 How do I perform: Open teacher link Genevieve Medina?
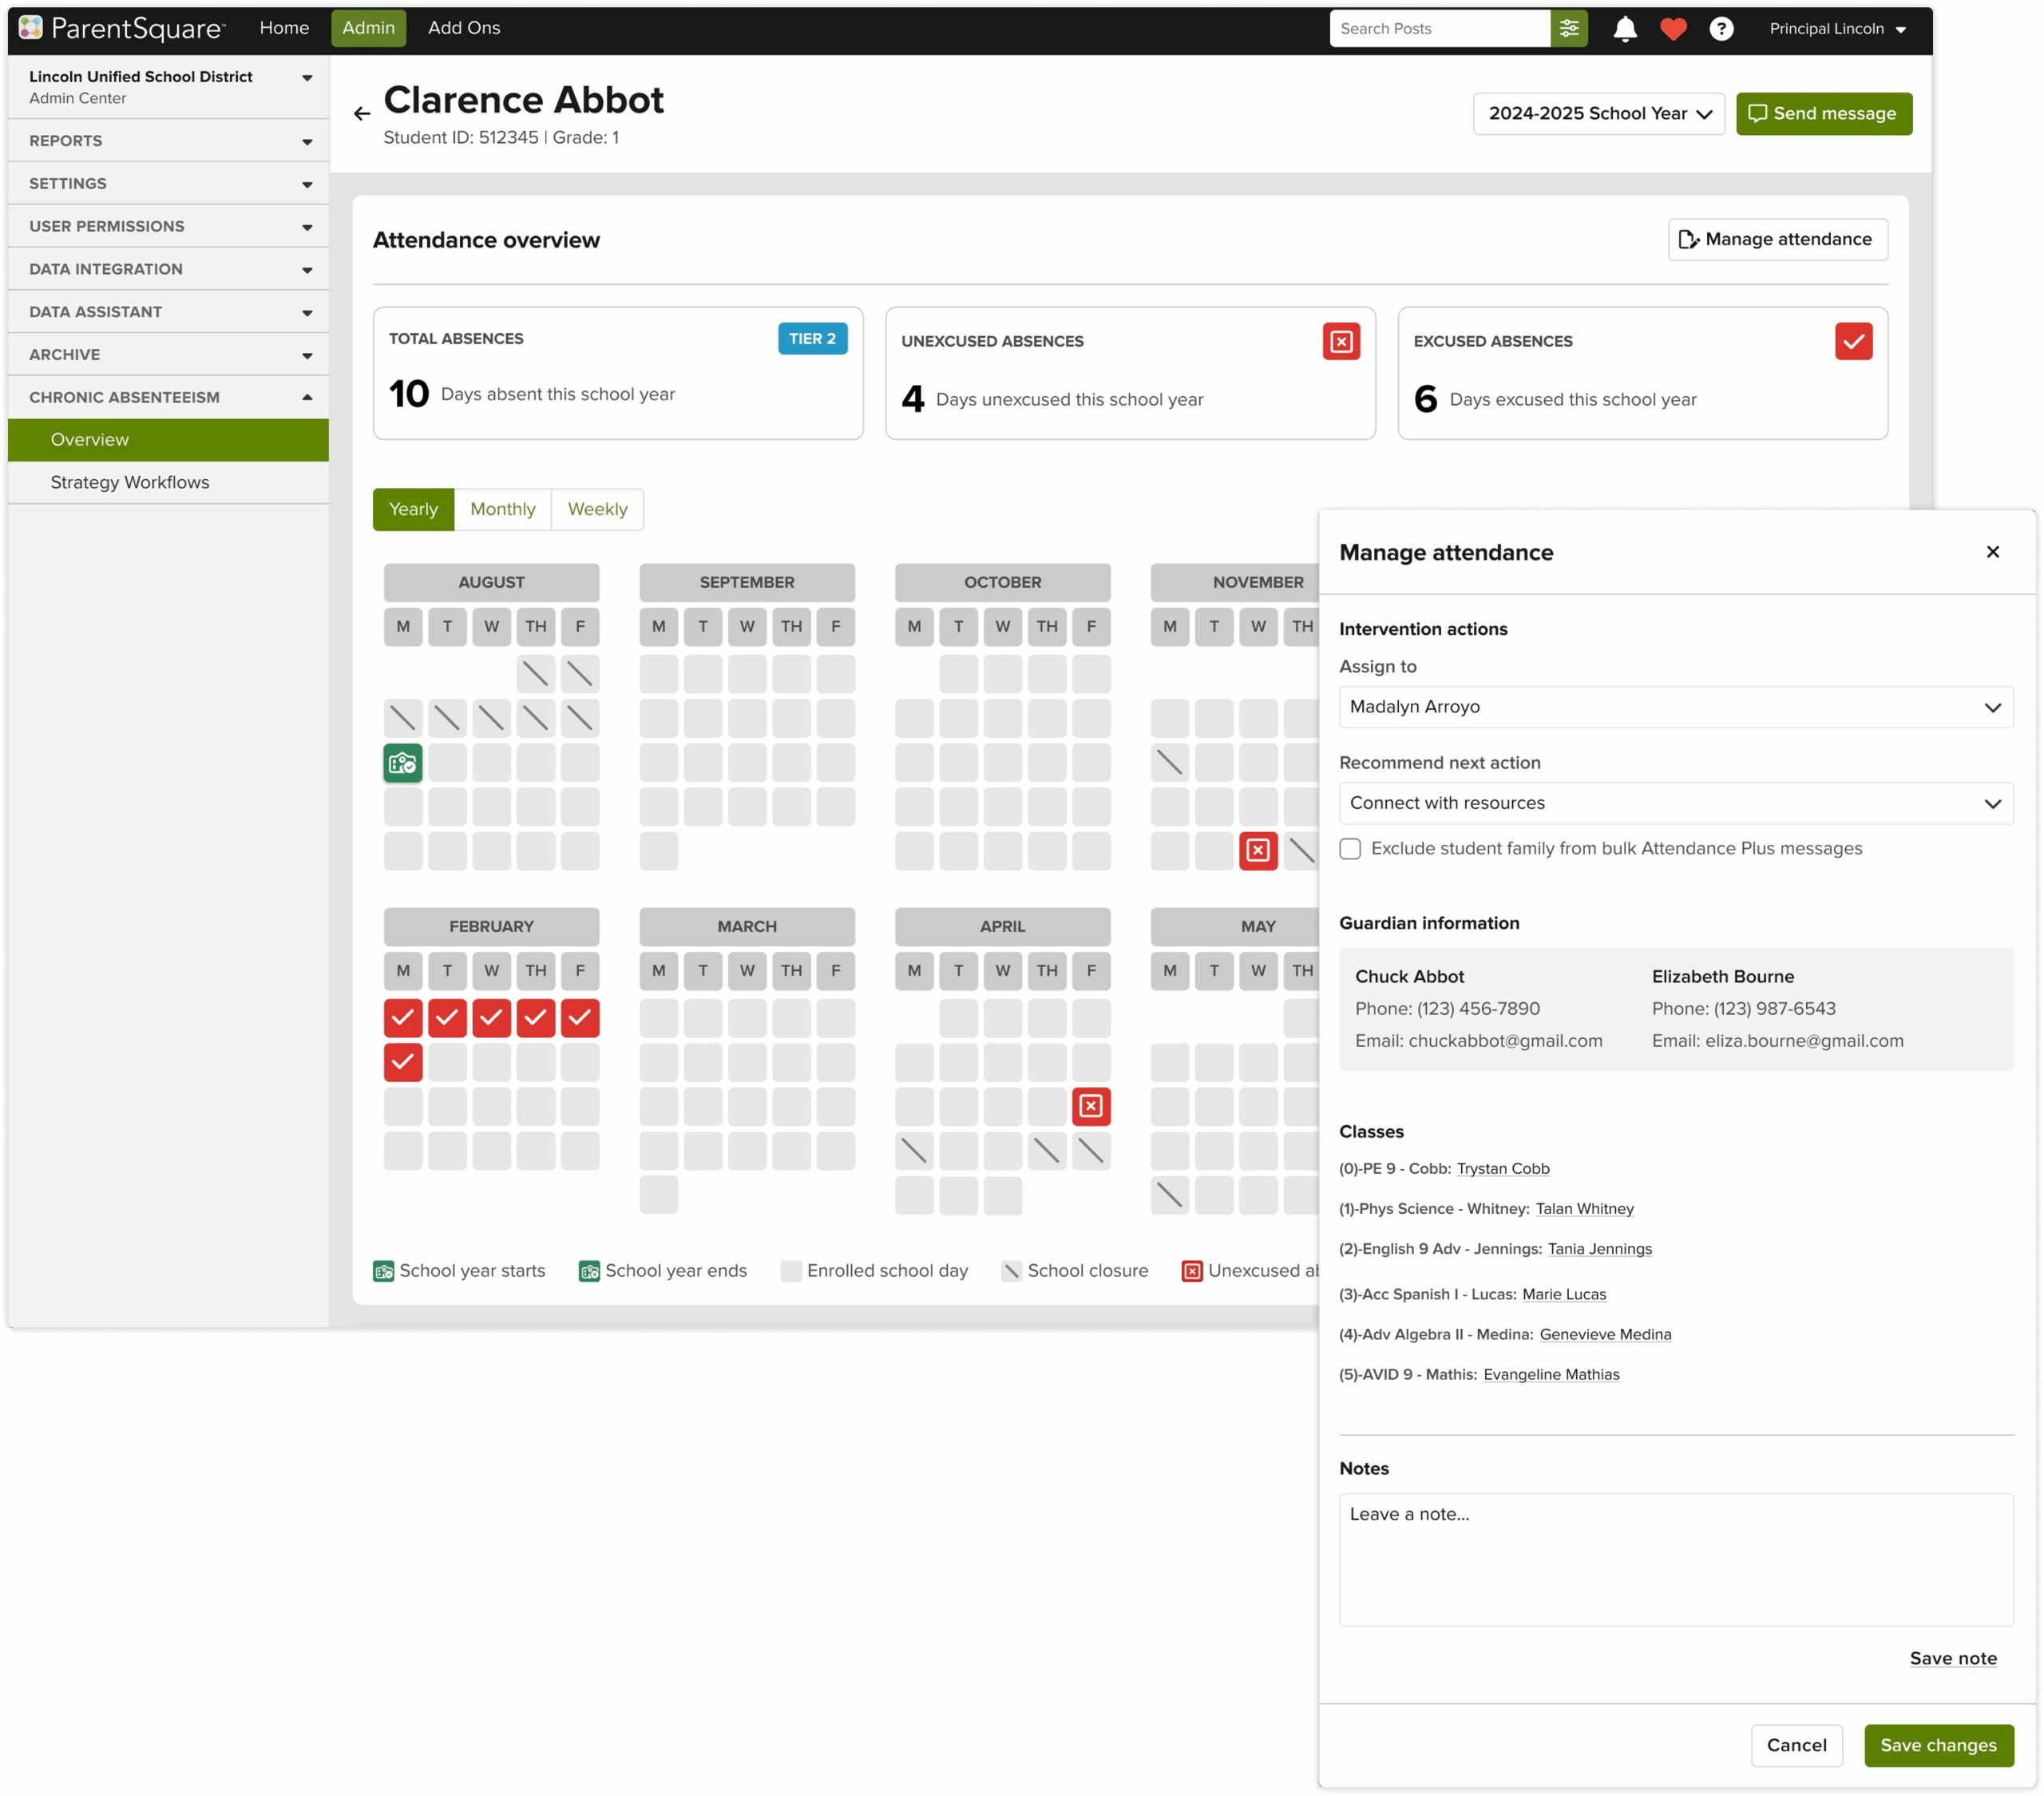[x=1604, y=1334]
